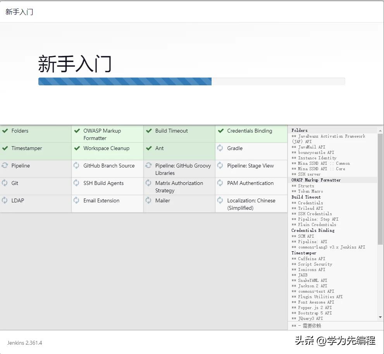Click the green checkmark beside Folders
The height and width of the screenshot is (354, 384).
click(x=6, y=131)
